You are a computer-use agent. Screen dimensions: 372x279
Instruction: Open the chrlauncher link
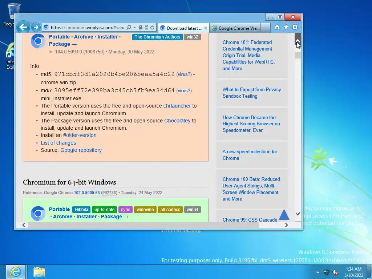(177, 106)
